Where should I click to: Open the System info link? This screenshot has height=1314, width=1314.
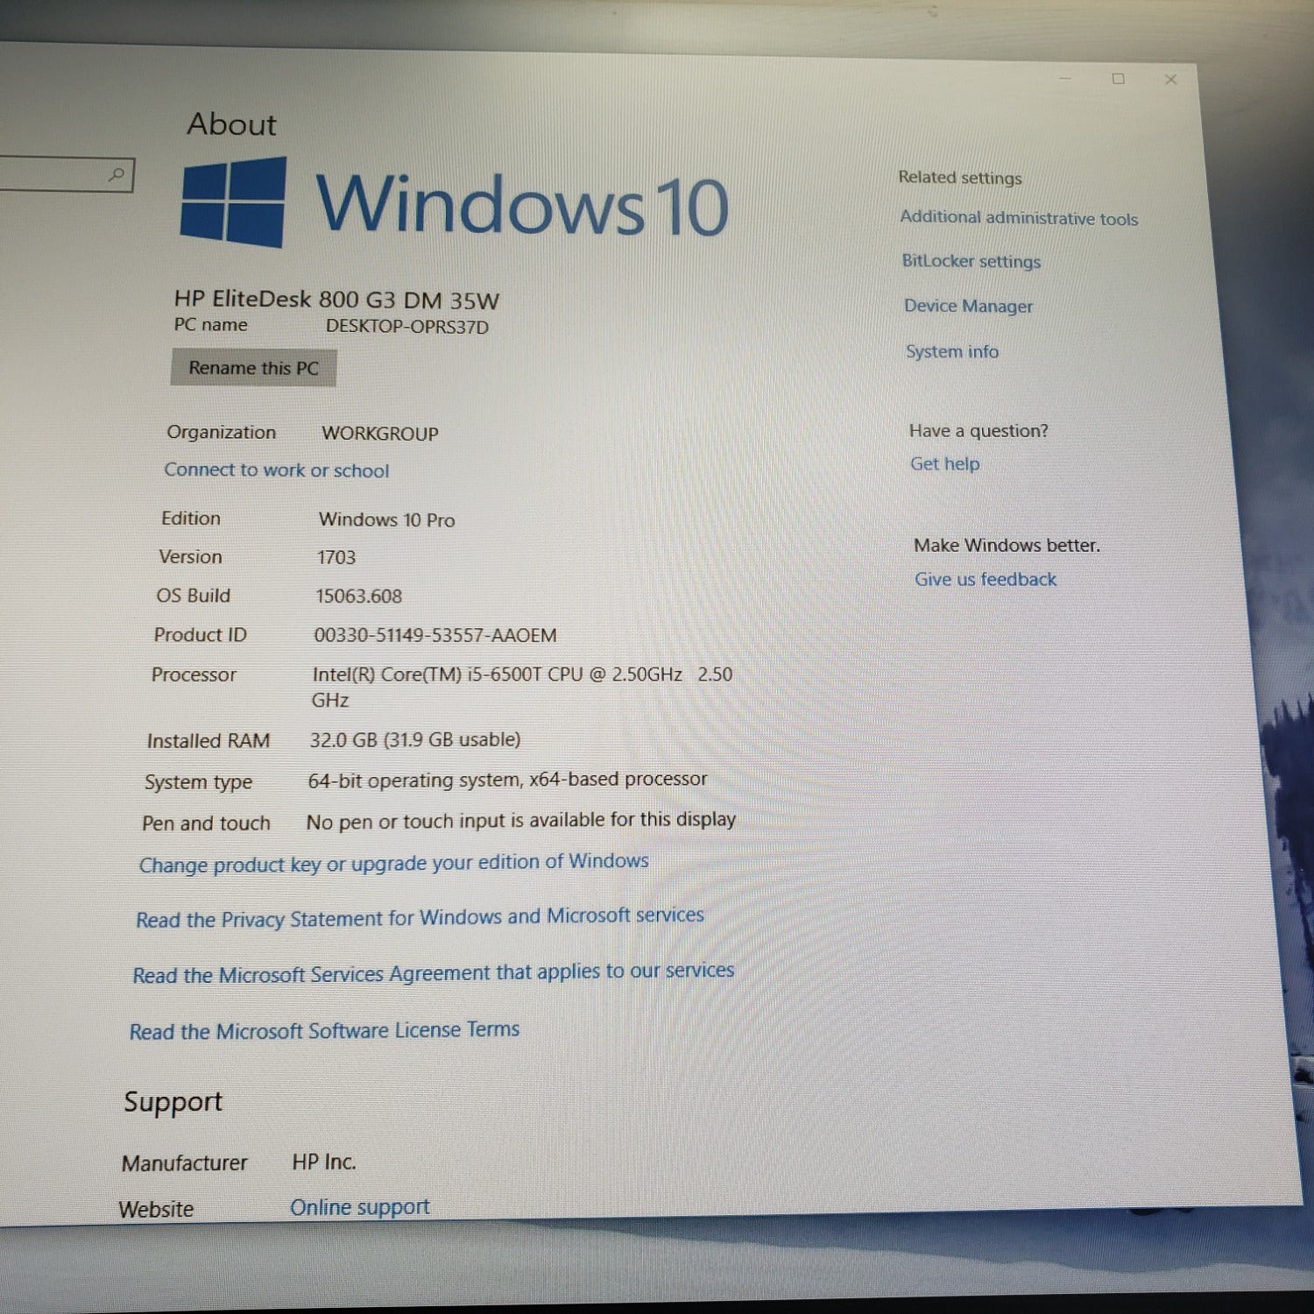click(x=951, y=351)
